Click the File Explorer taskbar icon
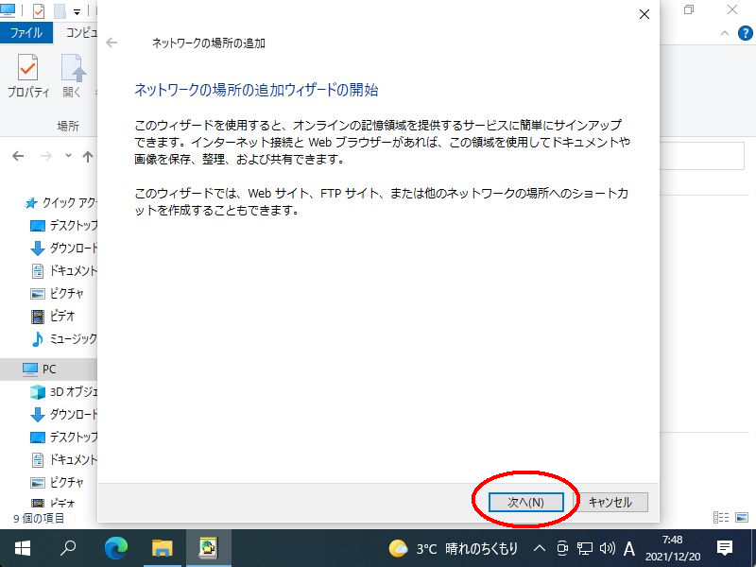Viewport: 756px width, 567px height. [x=163, y=548]
